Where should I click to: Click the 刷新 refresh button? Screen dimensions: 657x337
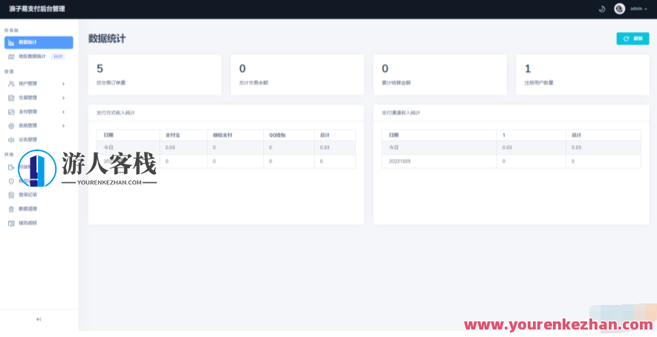(x=632, y=39)
